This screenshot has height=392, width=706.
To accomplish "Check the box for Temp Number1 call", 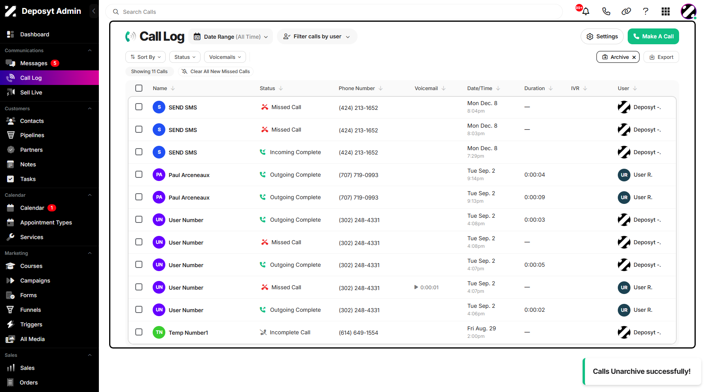I will tap(139, 332).
